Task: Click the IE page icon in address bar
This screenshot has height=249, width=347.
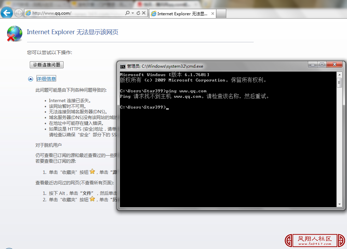Action: 28,13
